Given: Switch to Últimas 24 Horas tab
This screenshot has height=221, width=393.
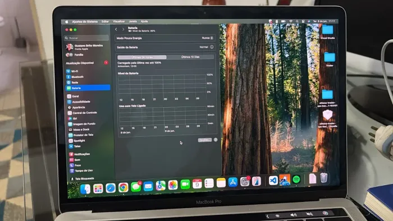Looking at the screenshot, I should click(x=142, y=57).
